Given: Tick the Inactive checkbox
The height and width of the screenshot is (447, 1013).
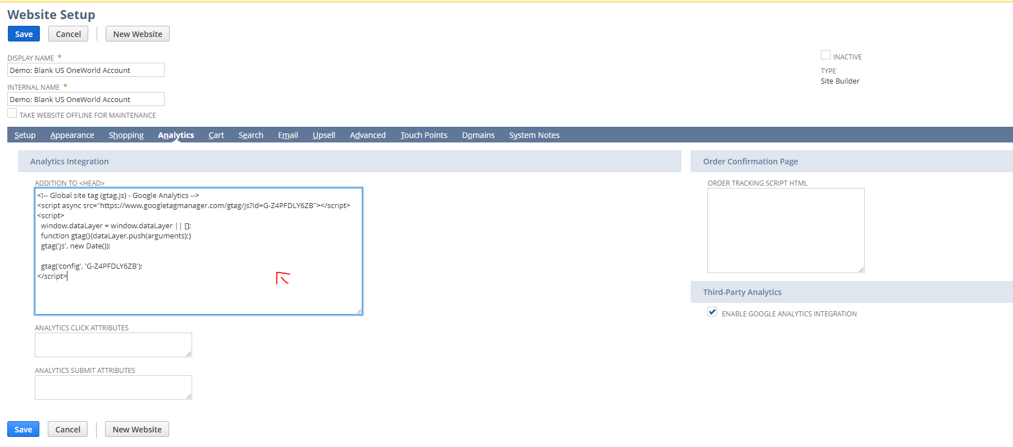Looking at the screenshot, I should (825, 55).
